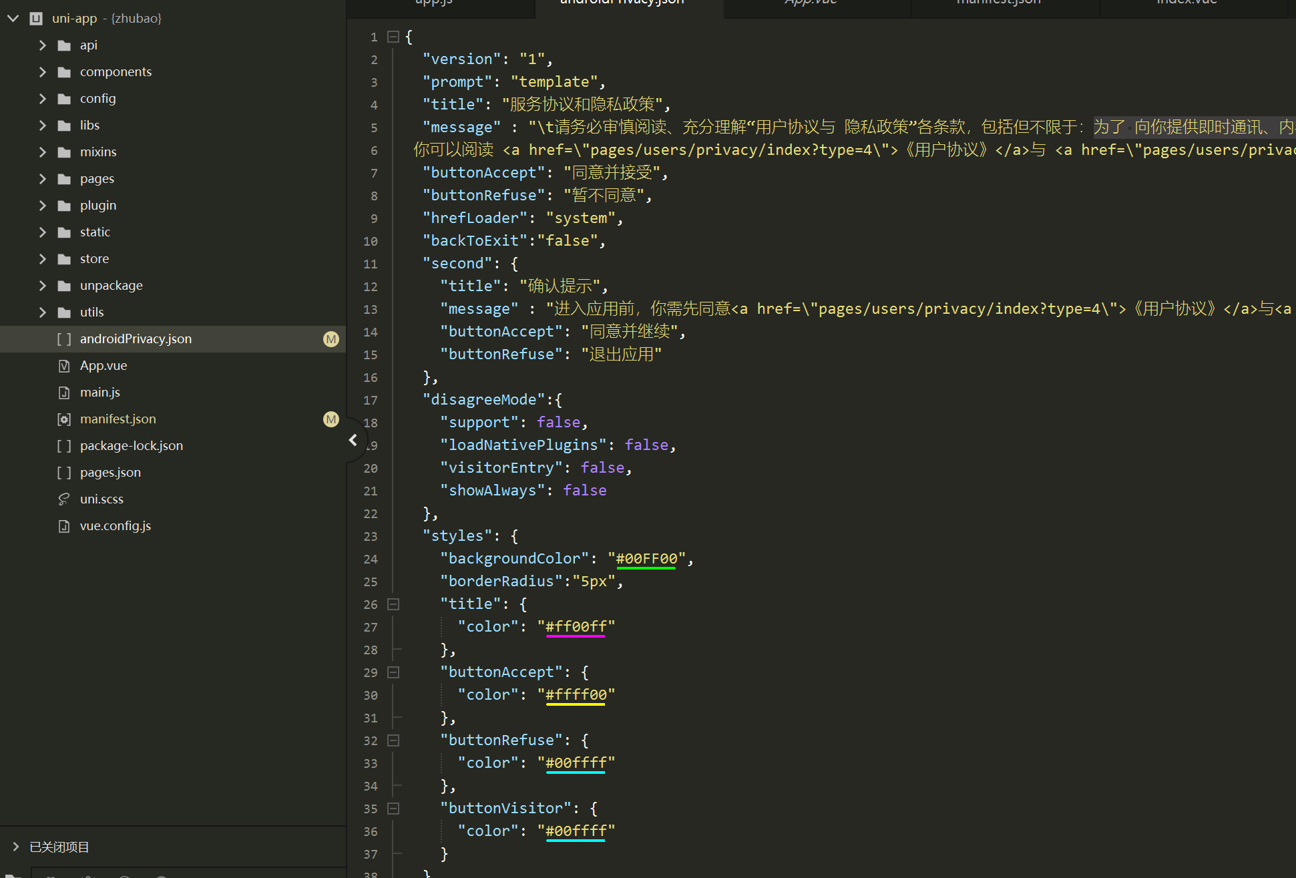
Task: Expand the closed projects section
Action: 15,847
